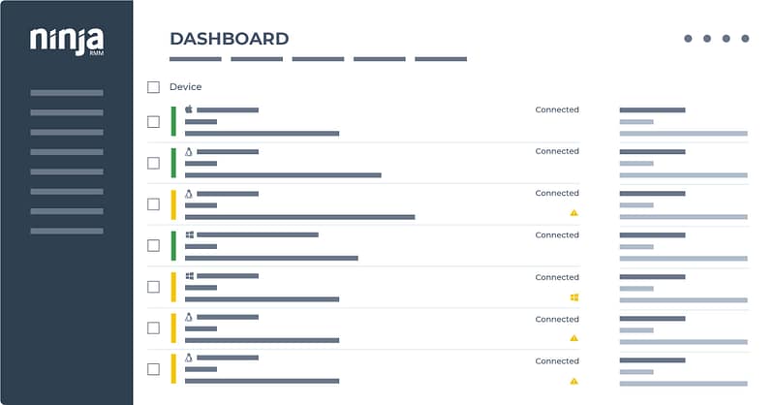Click the green status bar of the first device

[x=173, y=121]
